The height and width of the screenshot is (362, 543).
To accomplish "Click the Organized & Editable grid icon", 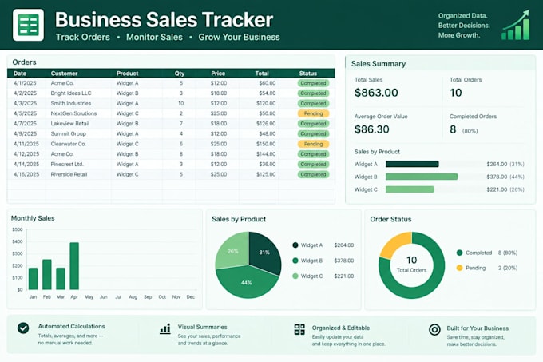I will 299,329.
